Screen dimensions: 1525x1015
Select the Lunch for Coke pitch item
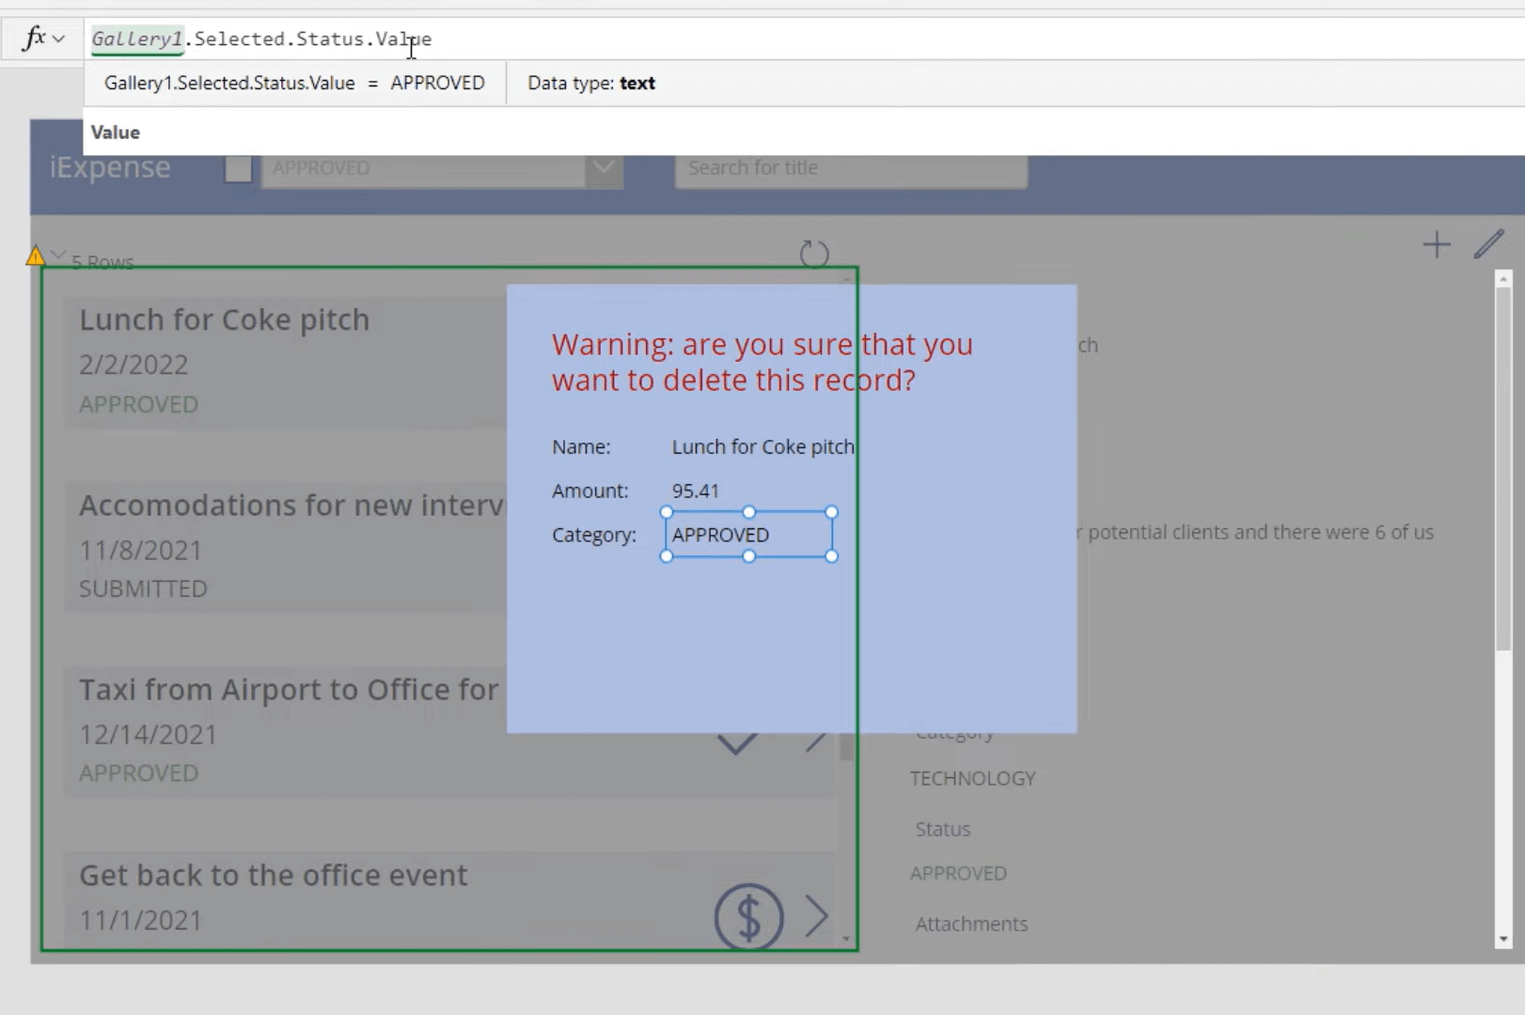pyautogui.click(x=286, y=362)
